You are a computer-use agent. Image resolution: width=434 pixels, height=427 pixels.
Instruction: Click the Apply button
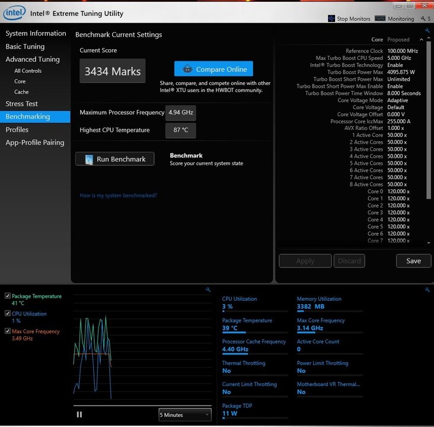(x=305, y=261)
